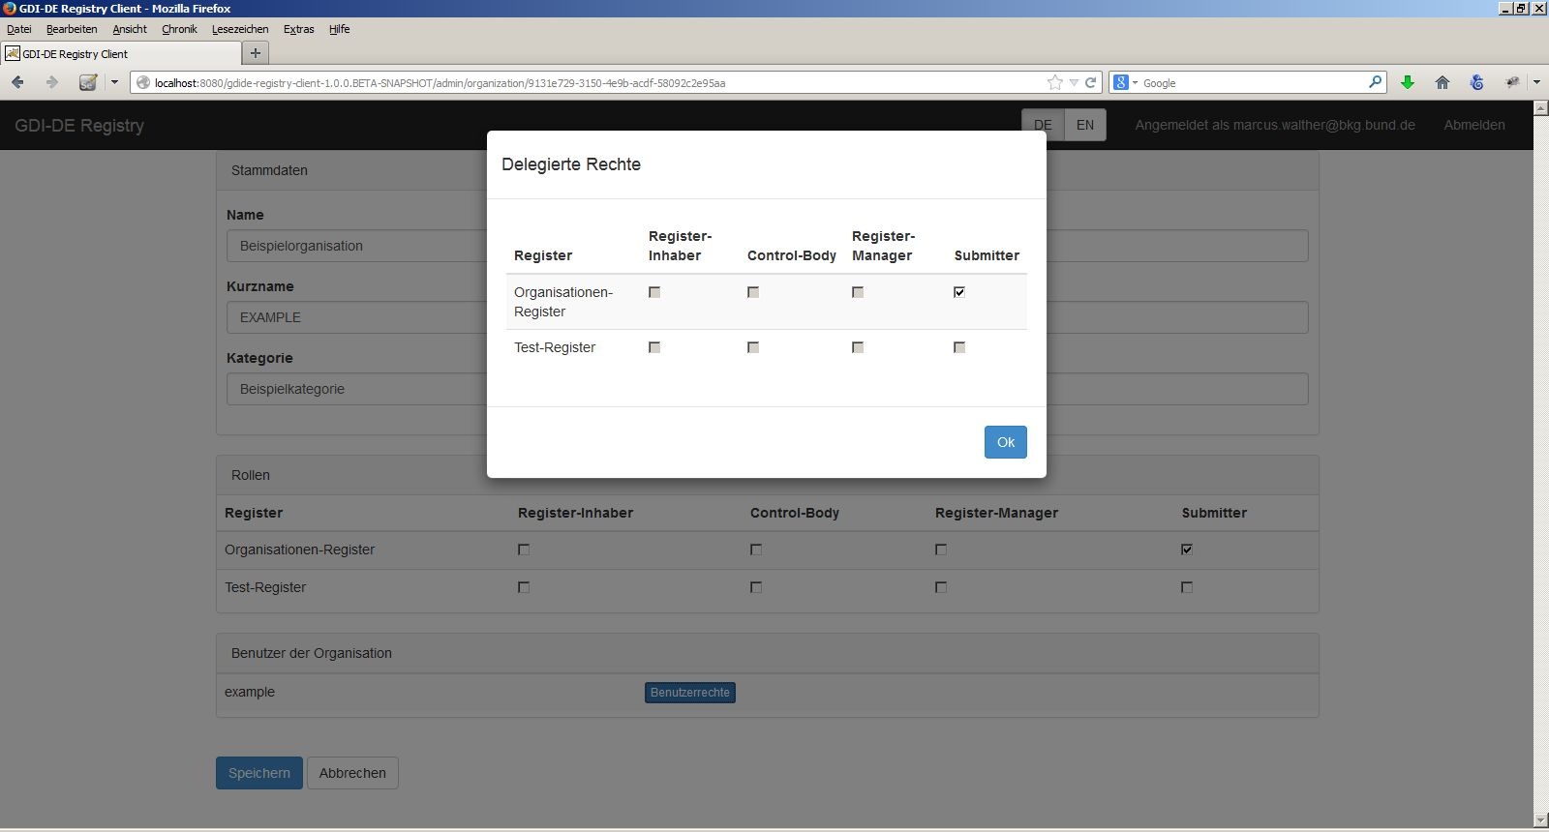The image size is (1549, 832).
Task: Check Register-Inhaber for Test-Register in dialog
Action: pos(654,347)
